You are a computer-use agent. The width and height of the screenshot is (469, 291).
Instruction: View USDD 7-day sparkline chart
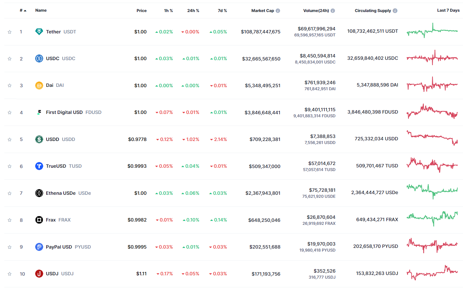432,138
